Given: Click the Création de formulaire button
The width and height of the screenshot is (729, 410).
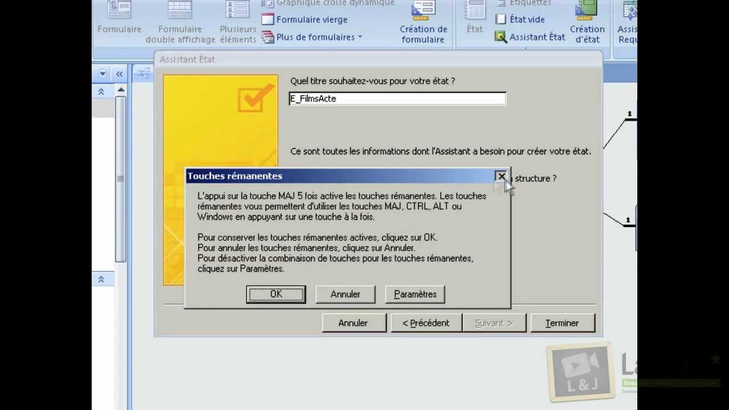Looking at the screenshot, I should pyautogui.click(x=423, y=23).
